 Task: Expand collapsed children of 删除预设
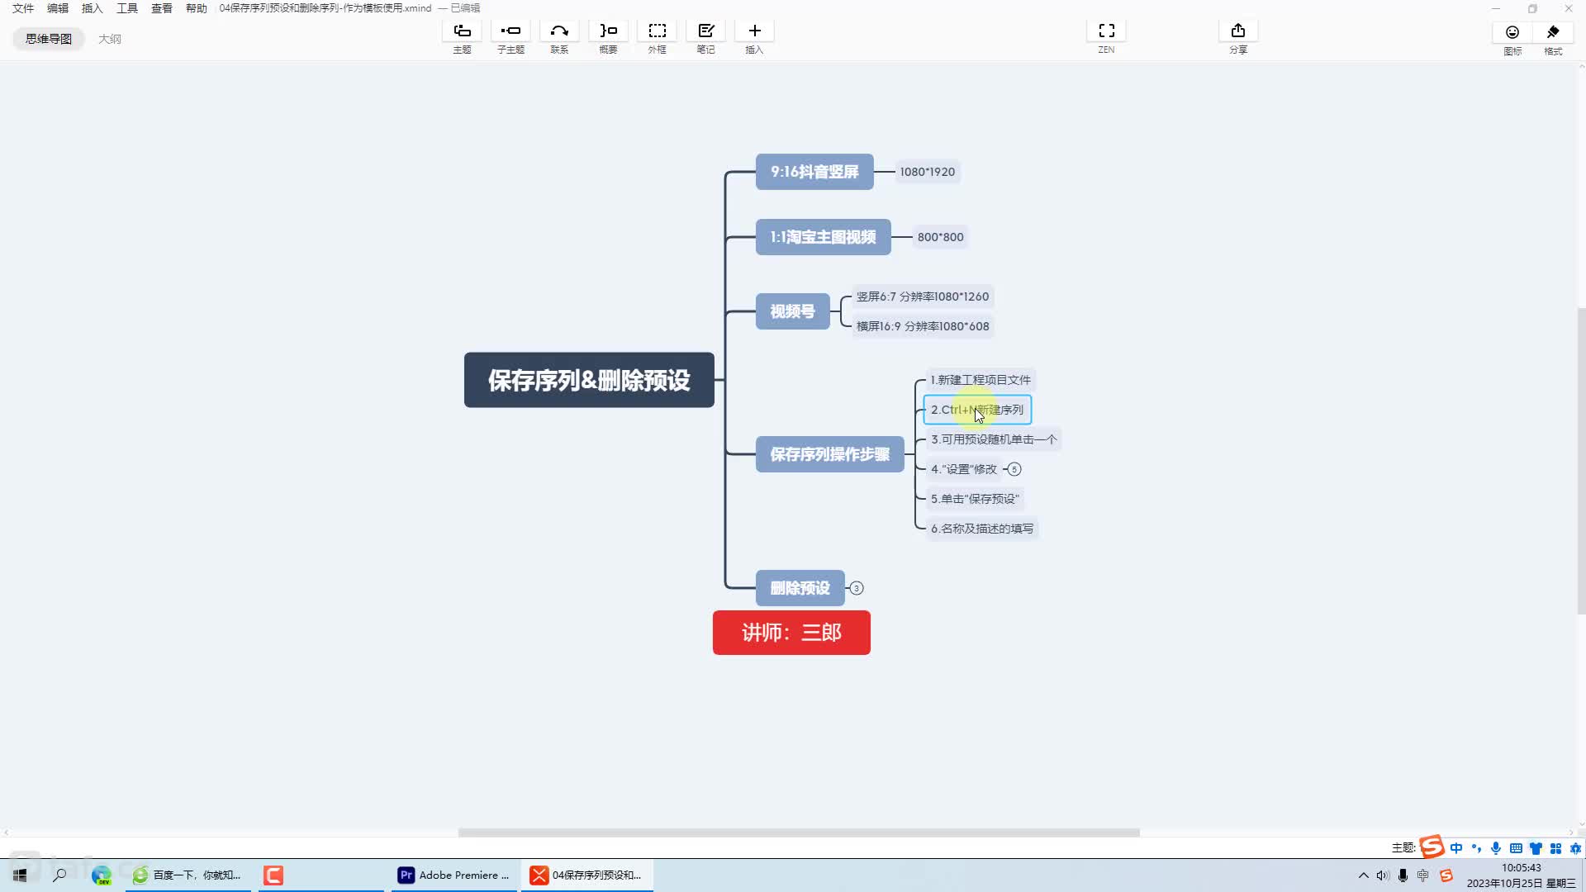tap(857, 588)
